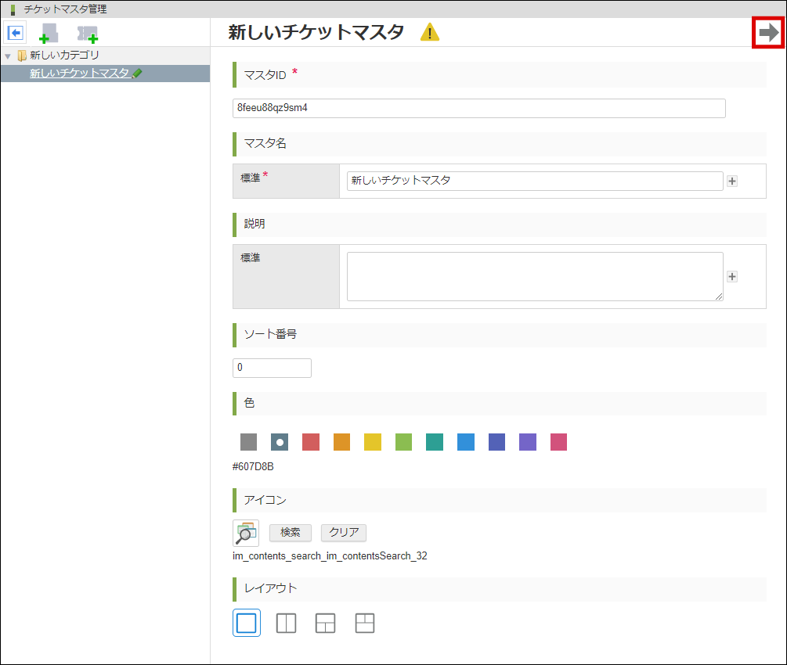The image size is (787, 665).
Task: Add a new category with the folder-plus icon
Action: (x=48, y=33)
